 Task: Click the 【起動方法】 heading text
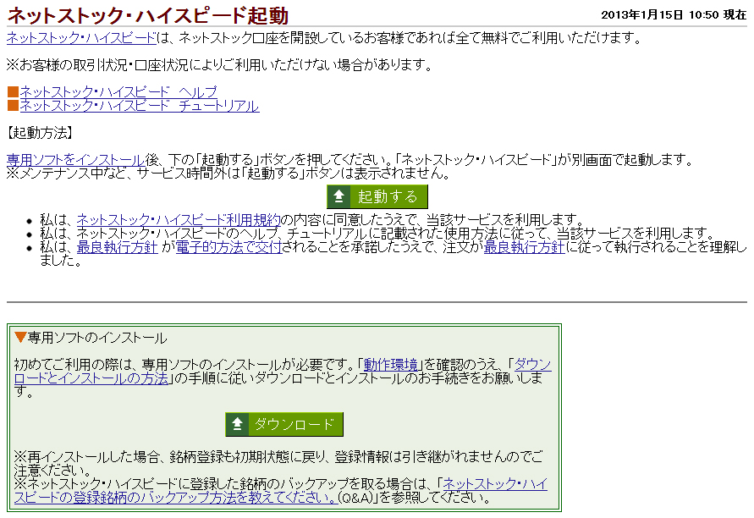click(x=40, y=133)
